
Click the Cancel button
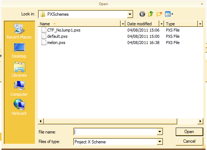coord(189,141)
